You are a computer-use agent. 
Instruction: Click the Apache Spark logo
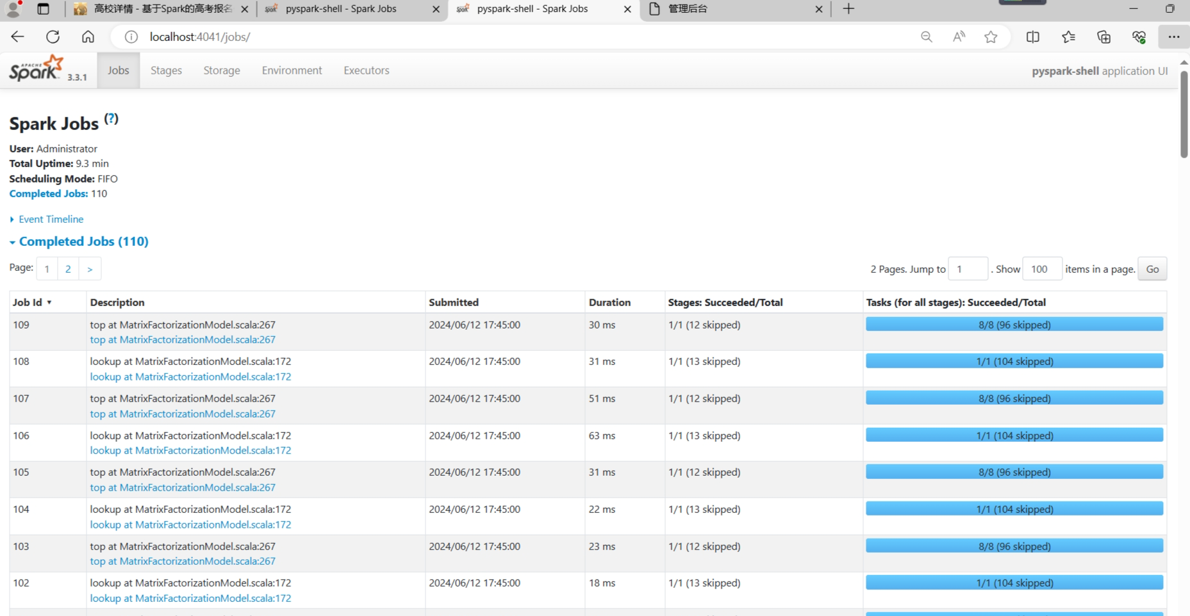pos(38,69)
